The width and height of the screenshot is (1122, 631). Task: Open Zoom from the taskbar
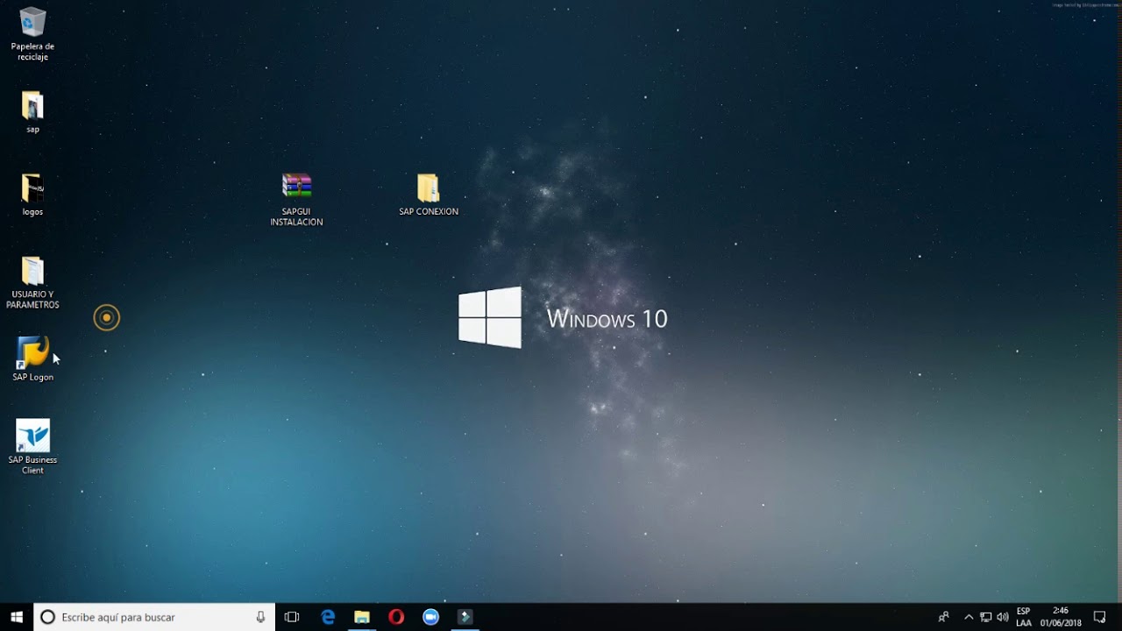pos(430,617)
